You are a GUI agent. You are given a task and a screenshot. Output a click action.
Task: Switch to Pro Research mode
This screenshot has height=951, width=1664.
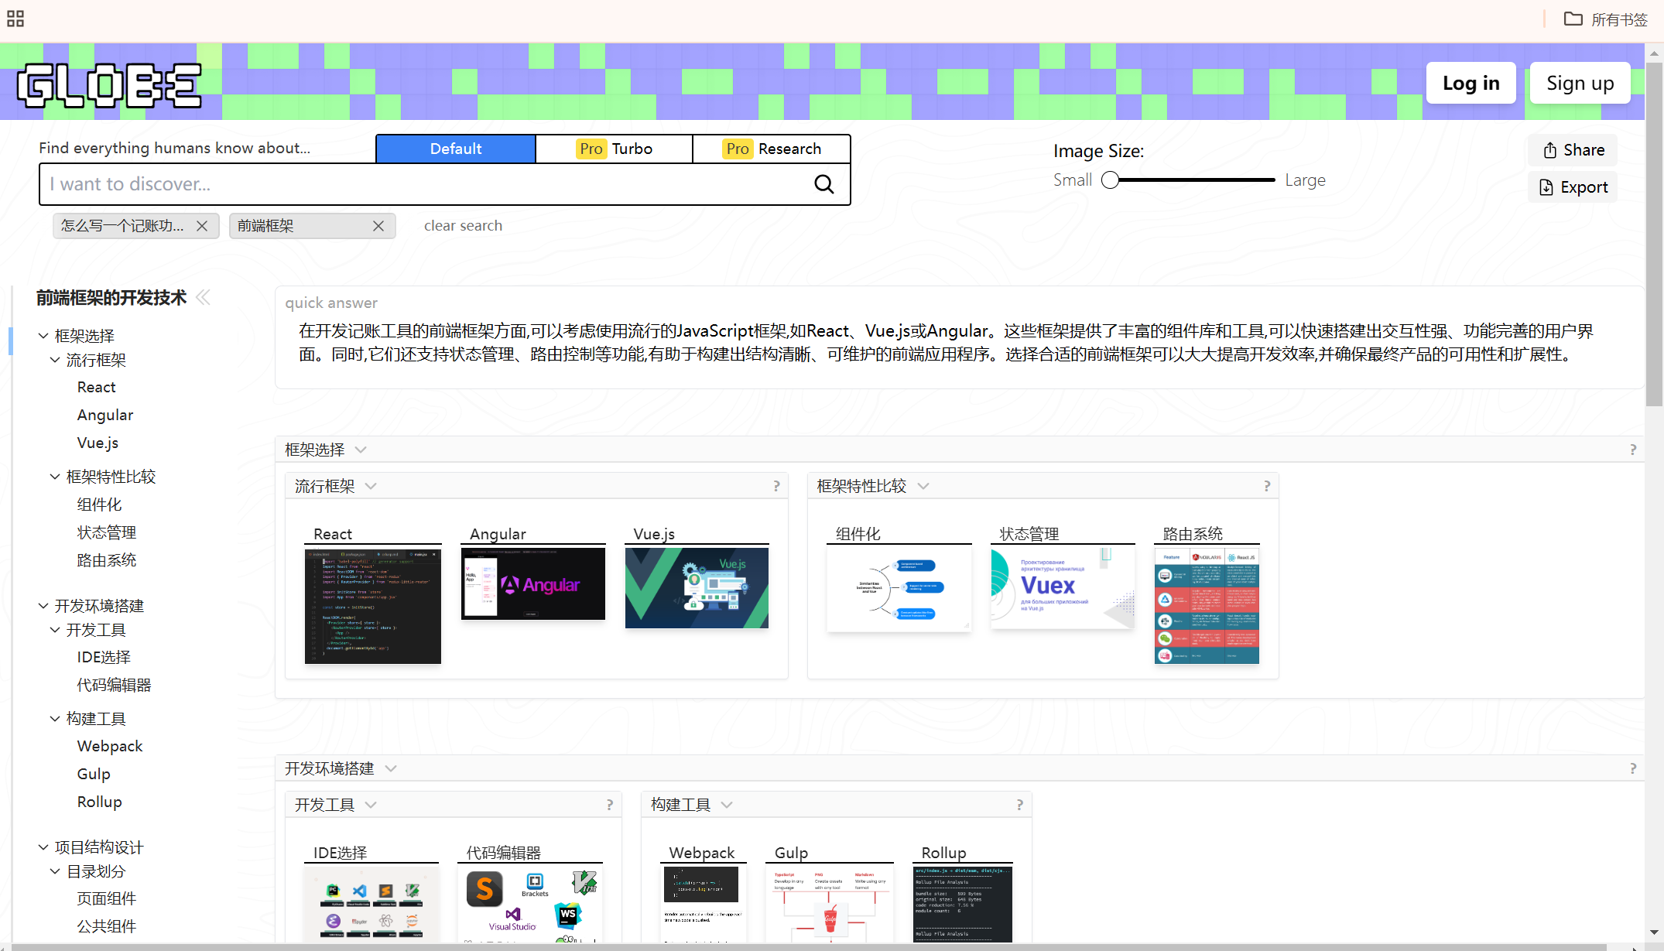(772, 149)
